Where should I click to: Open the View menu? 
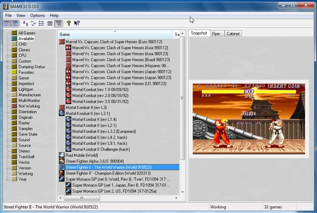[x=21, y=16]
